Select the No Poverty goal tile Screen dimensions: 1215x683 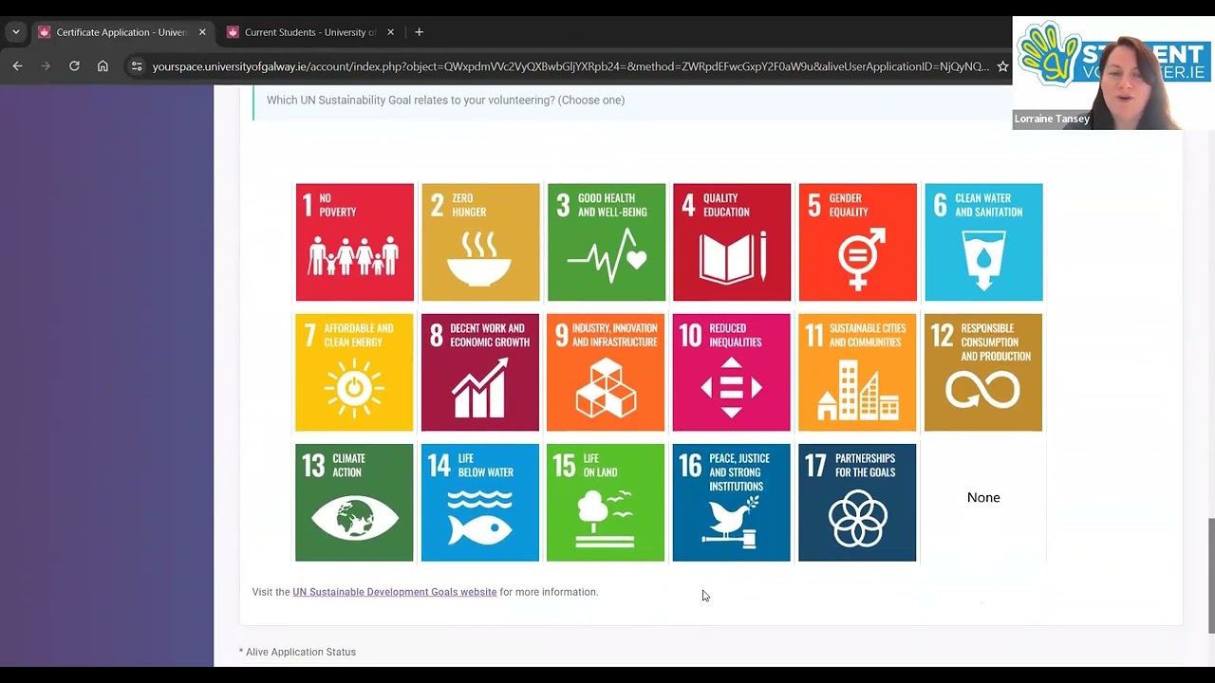click(354, 242)
